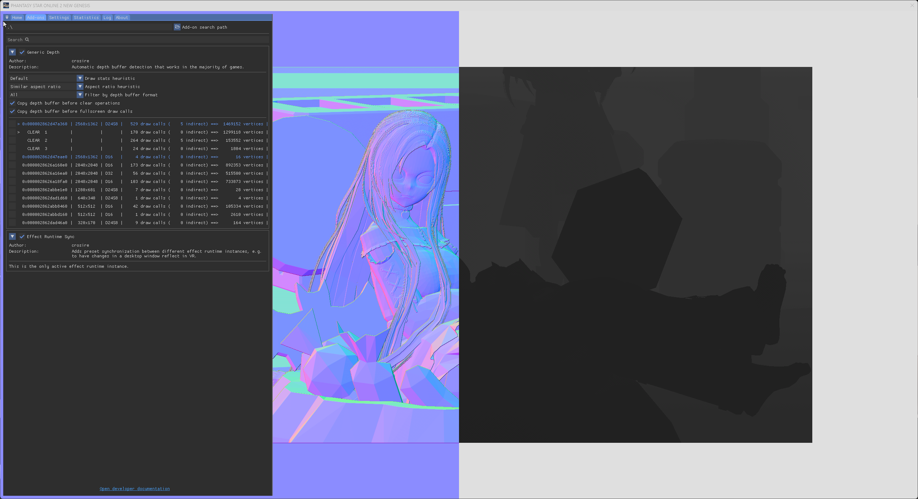918x499 pixels.
Task: Open the add-on search path folder browser
Action: pos(177,27)
